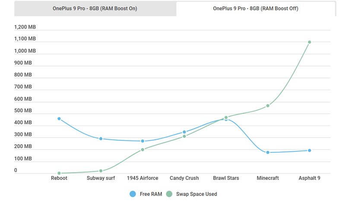Viewport: 355px width, 201px height.
Task: Click the "1,100 MB" y-axis label
Action: tap(25, 39)
